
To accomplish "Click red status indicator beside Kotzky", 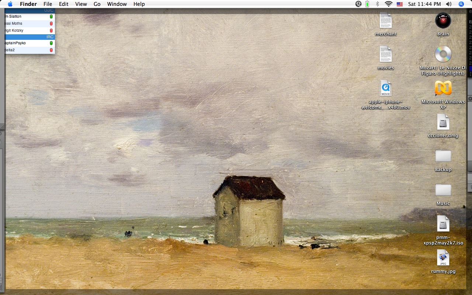I will [51, 31].
